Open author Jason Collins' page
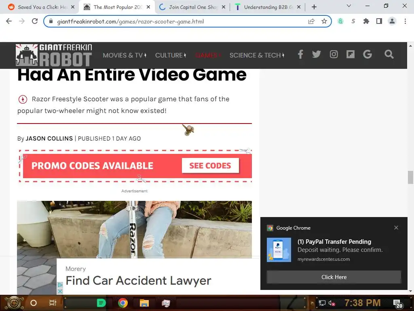Screen dimensions: 414x311 click(x=49, y=138)
